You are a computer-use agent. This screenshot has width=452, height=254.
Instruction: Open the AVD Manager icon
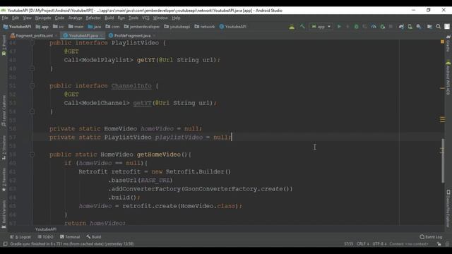[410, 27]
